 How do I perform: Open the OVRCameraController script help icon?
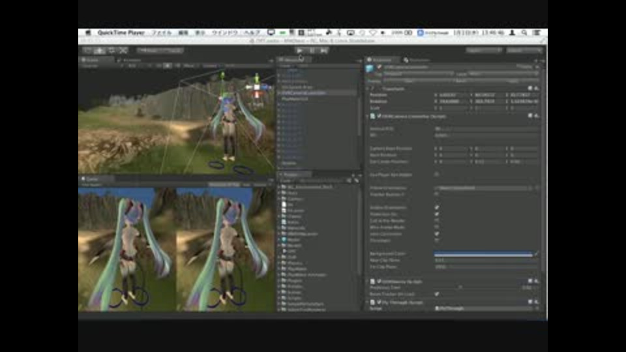click(x=530, y=116)
